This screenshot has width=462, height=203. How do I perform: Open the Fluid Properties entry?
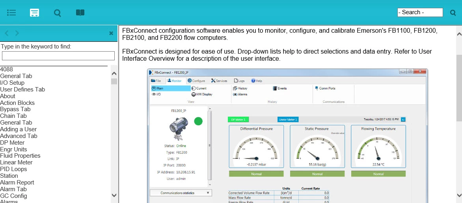pos(20,156)
